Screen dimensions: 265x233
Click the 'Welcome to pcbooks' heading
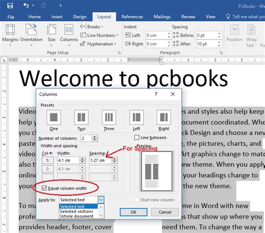click(x=124, y=78)
